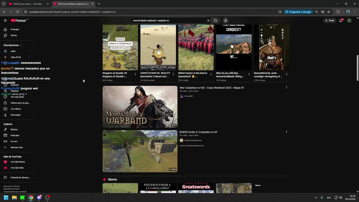
Task: Visit the Warband Sudamerica channel
Action: 193,141
